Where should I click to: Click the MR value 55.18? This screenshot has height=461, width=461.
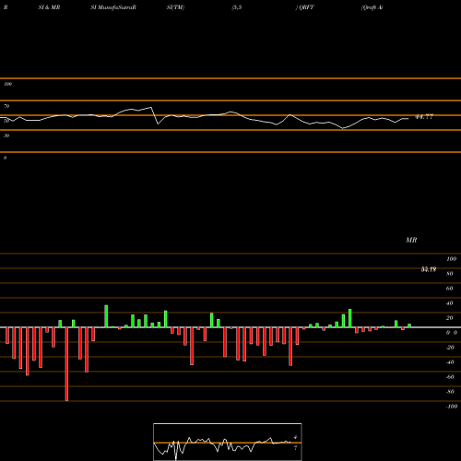tap(429, 269)
